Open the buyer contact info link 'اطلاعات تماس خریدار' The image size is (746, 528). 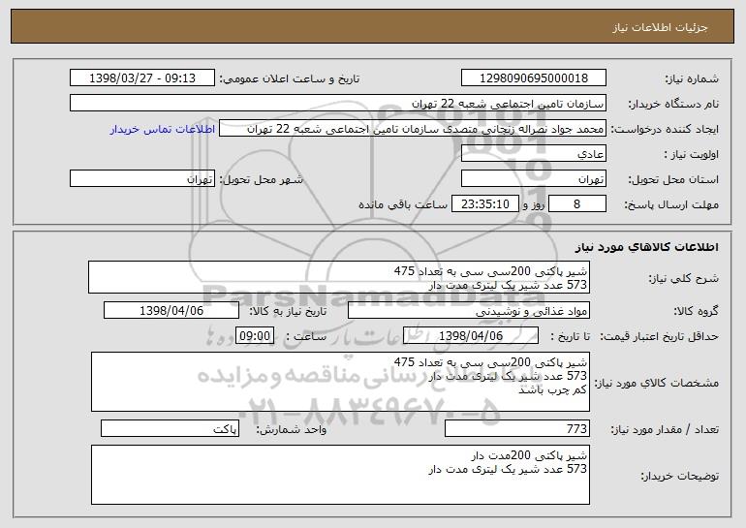click(163, 129)
